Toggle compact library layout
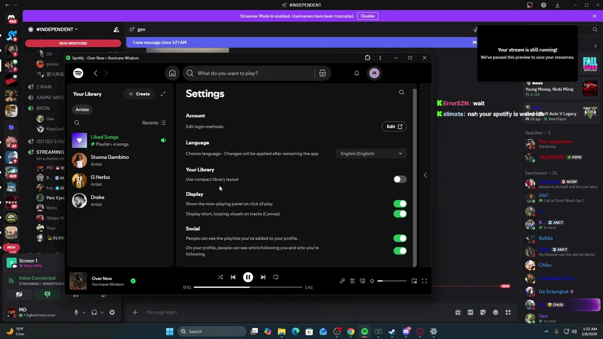Viewport: 603px width, 339px height. pos(400,179)
